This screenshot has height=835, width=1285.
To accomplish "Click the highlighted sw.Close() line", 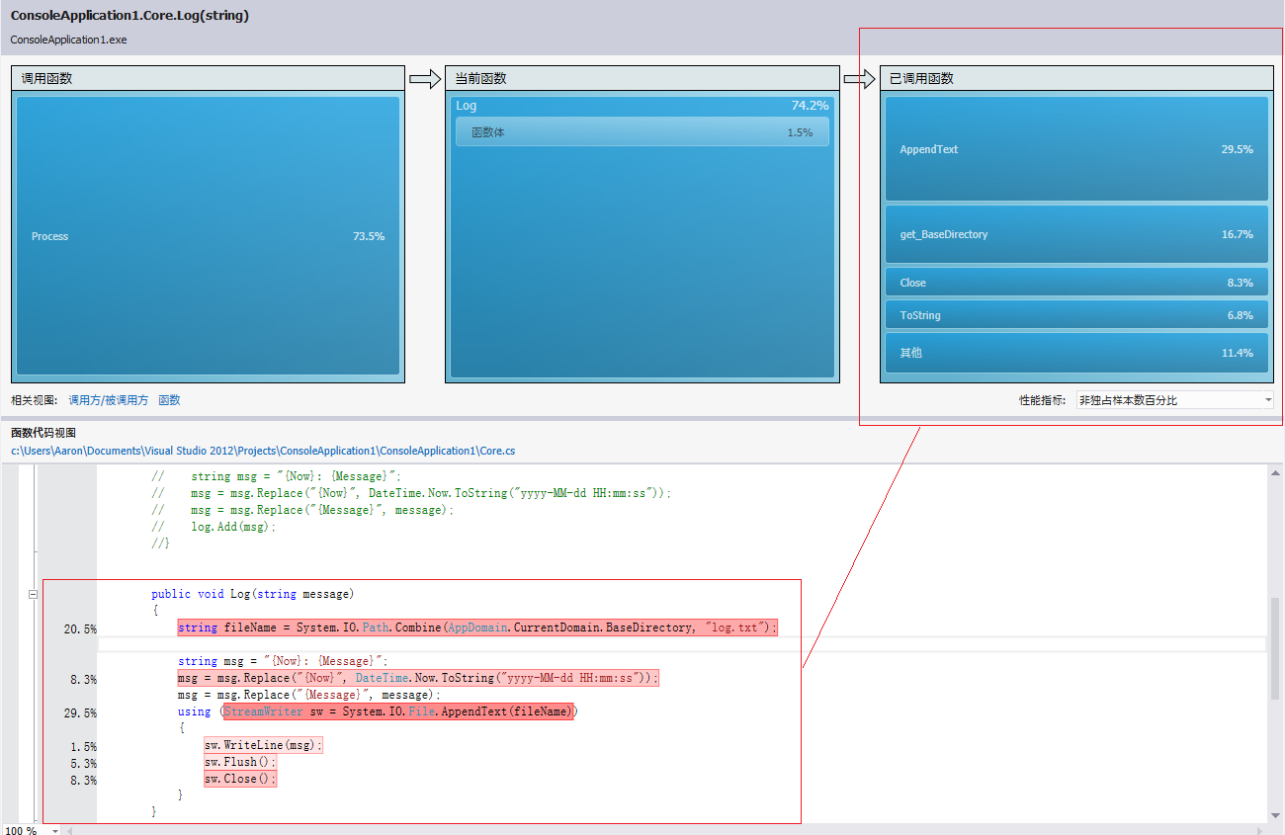I will (240, 779).
